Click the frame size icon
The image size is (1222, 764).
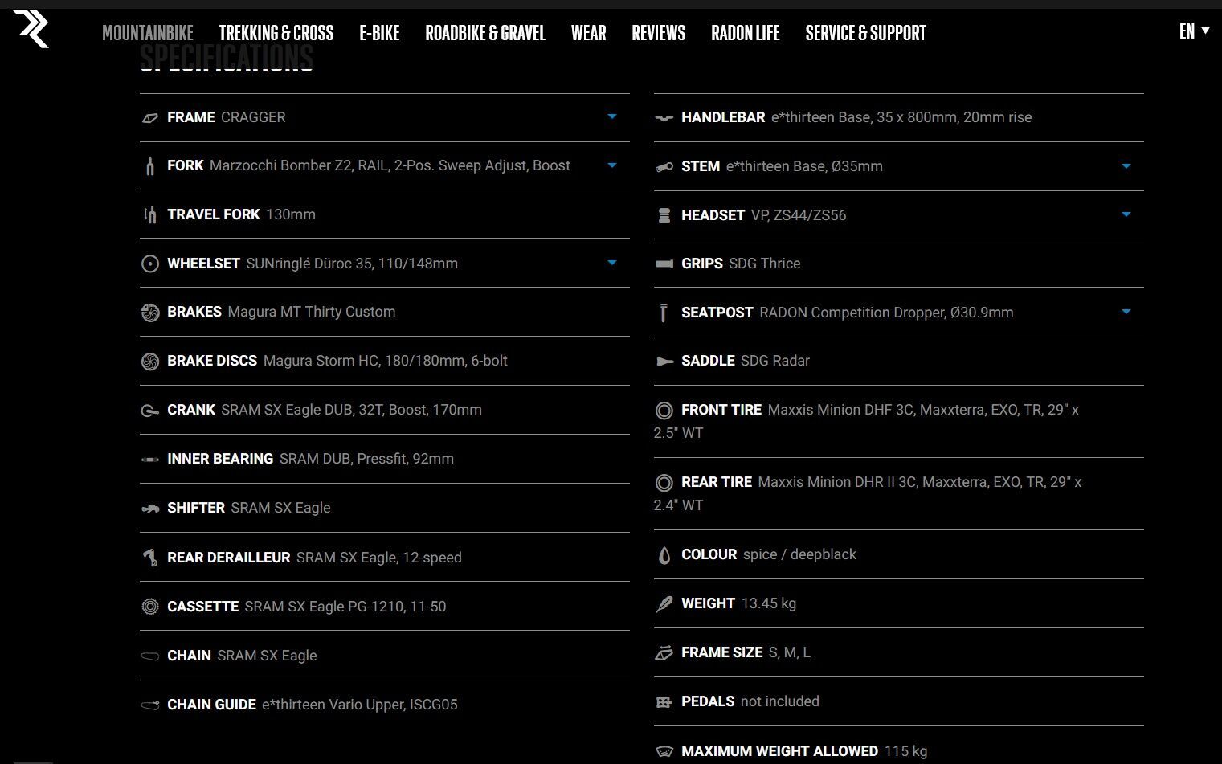tap(664, 653)
